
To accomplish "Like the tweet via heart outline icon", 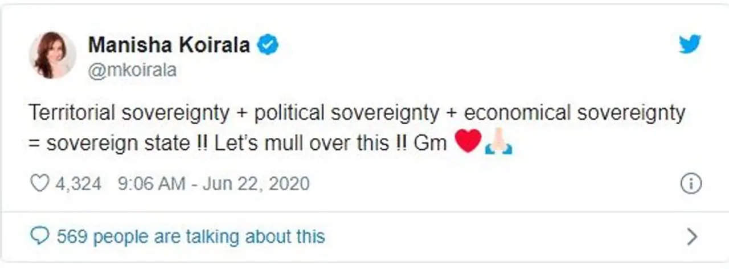I will point(39,183).
